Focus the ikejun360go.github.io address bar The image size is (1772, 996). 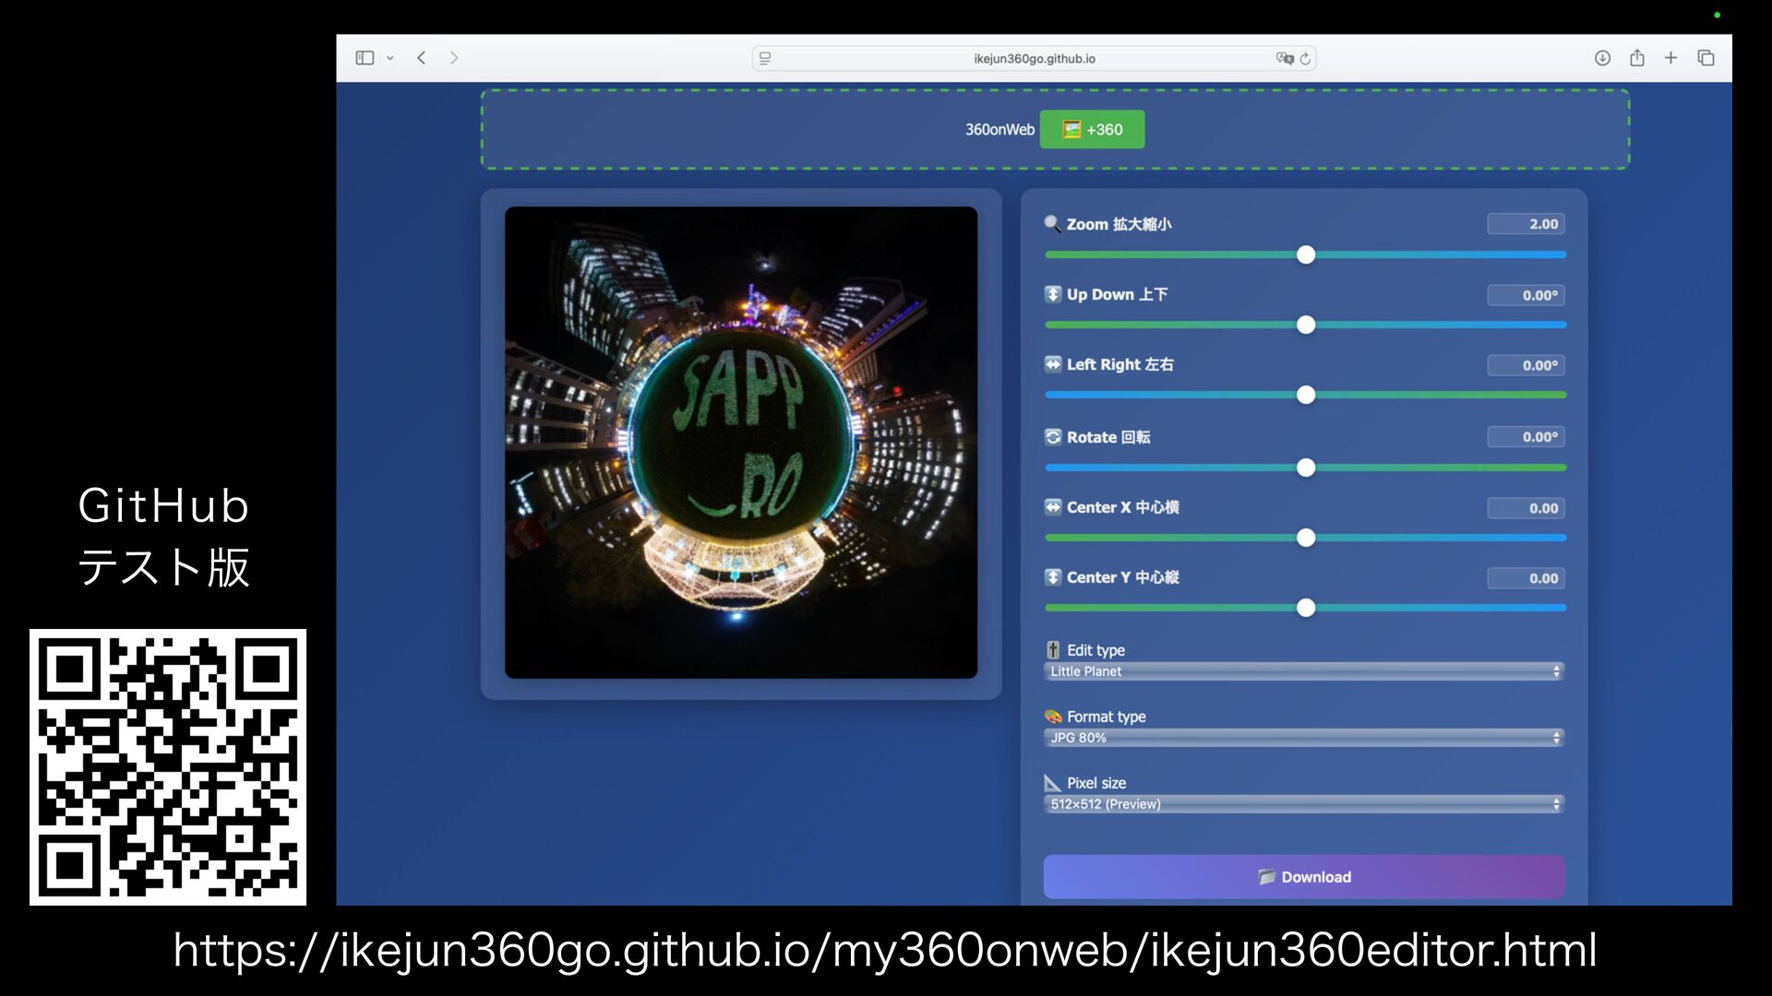(x=1034, y=58)
